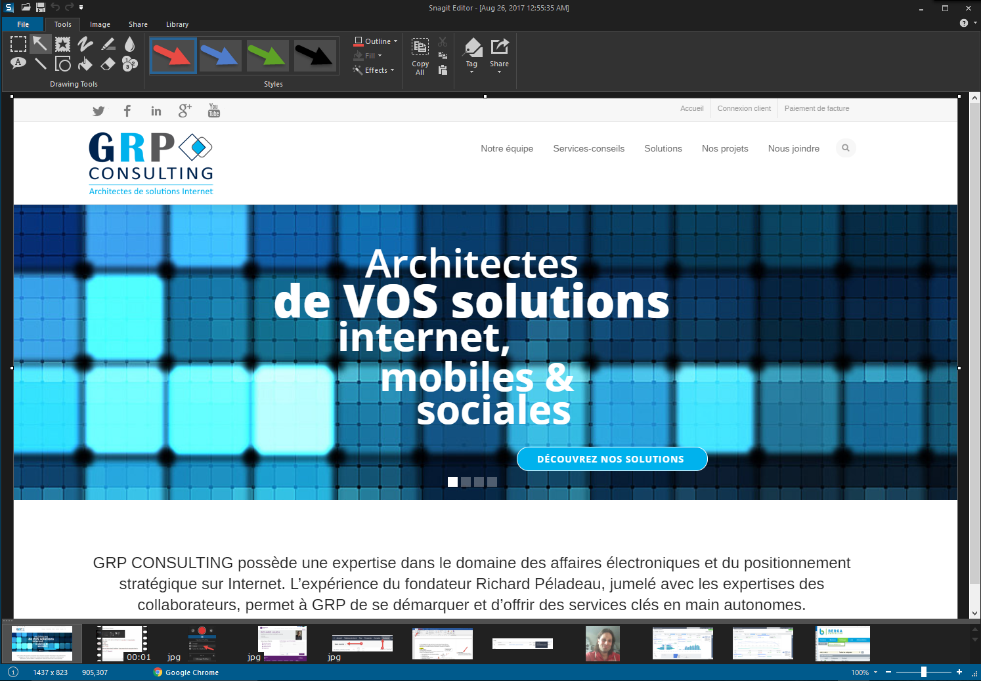The height and width of the screenshot is (681, 981).
Task: Click the Paiement de facture link
Action: click(817, 108)
